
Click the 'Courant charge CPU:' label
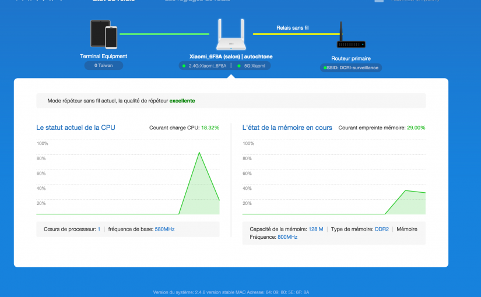pos(174,128)
